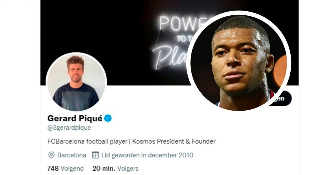The image size is (312, 175).
Task: Click the small neon 'TO' text in banner
Action: [x=181, y=39]
